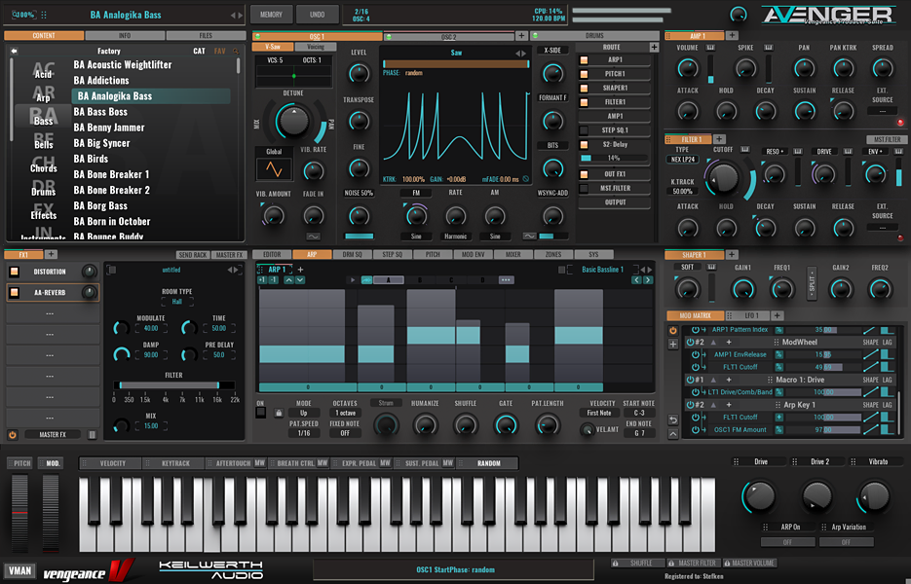
Task: Expand the Macro 1: Drive mod group triangle
Action: (x=713, y=380)
